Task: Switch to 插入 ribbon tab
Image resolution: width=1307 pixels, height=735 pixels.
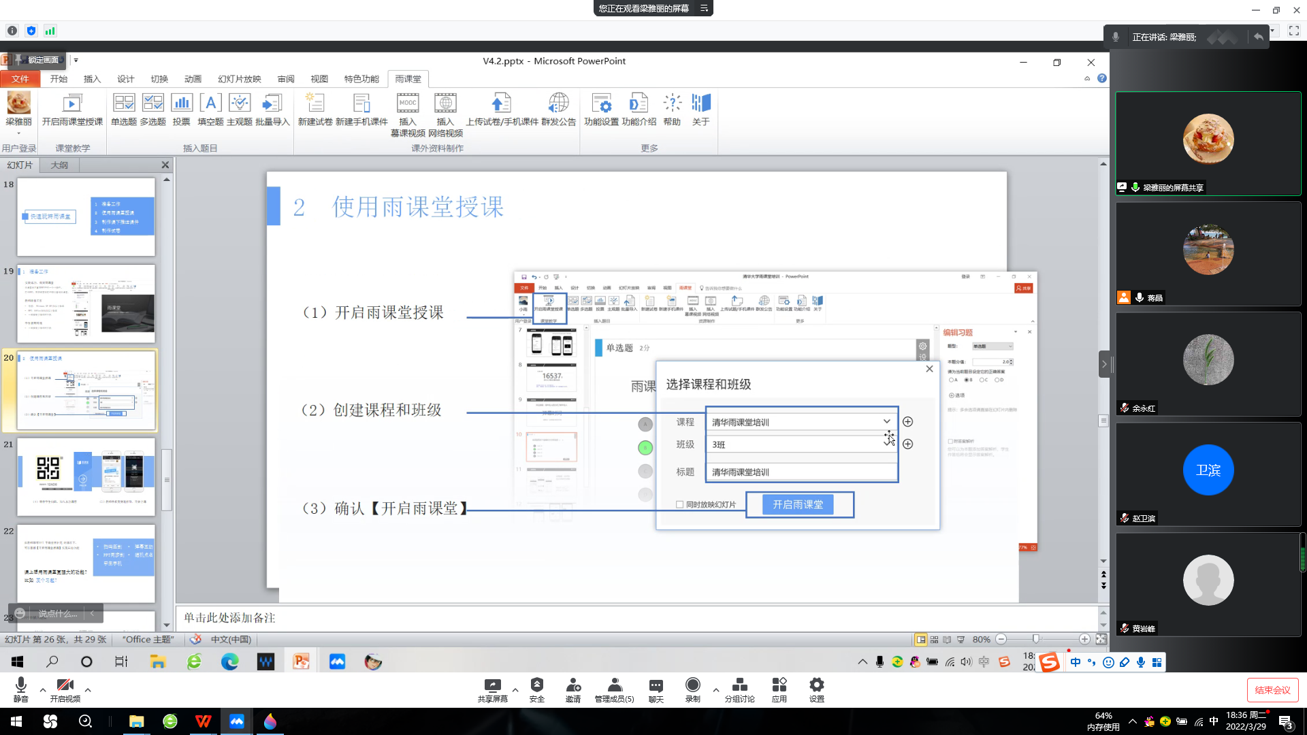Action: pyautogui.click(x=92, y=79)
